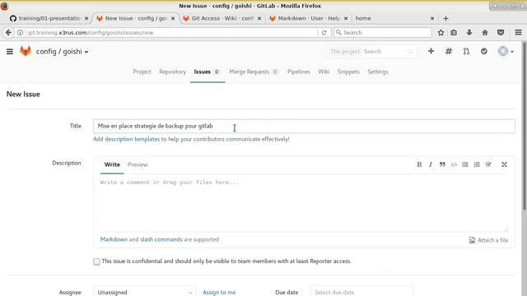
Task: Open the slash commands link
Action: coord(161,239)
